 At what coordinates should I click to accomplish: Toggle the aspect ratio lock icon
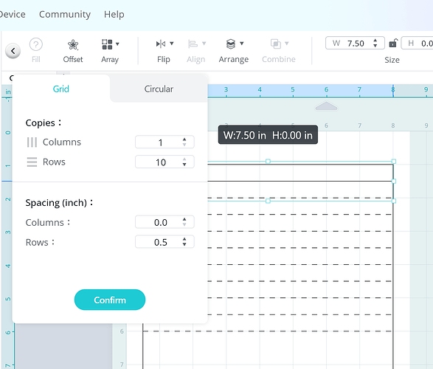(393, 44)
